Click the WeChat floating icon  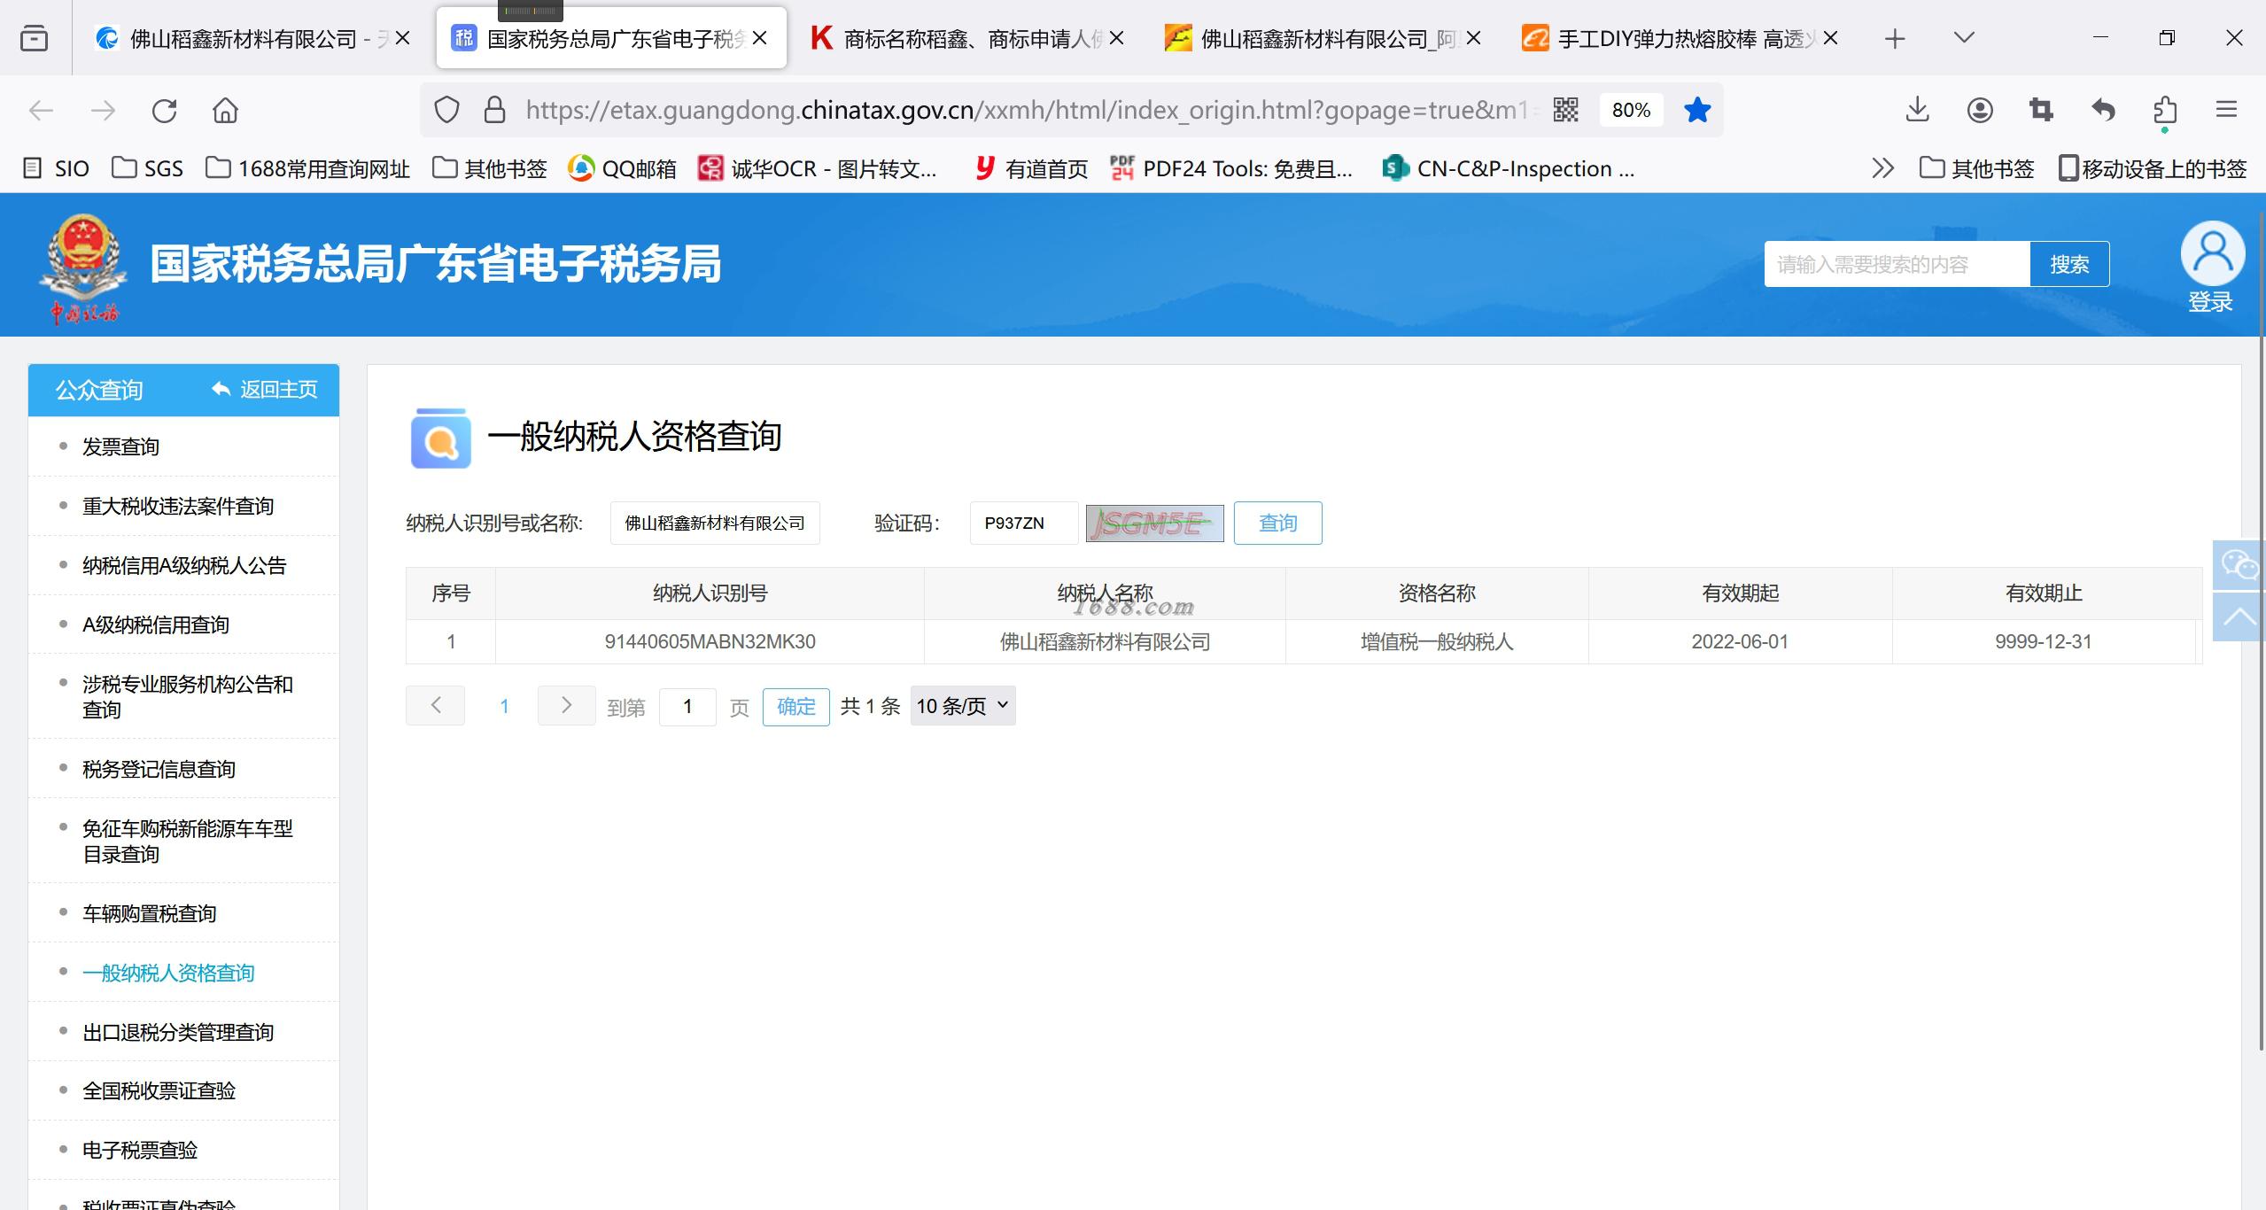point(2239,564)
